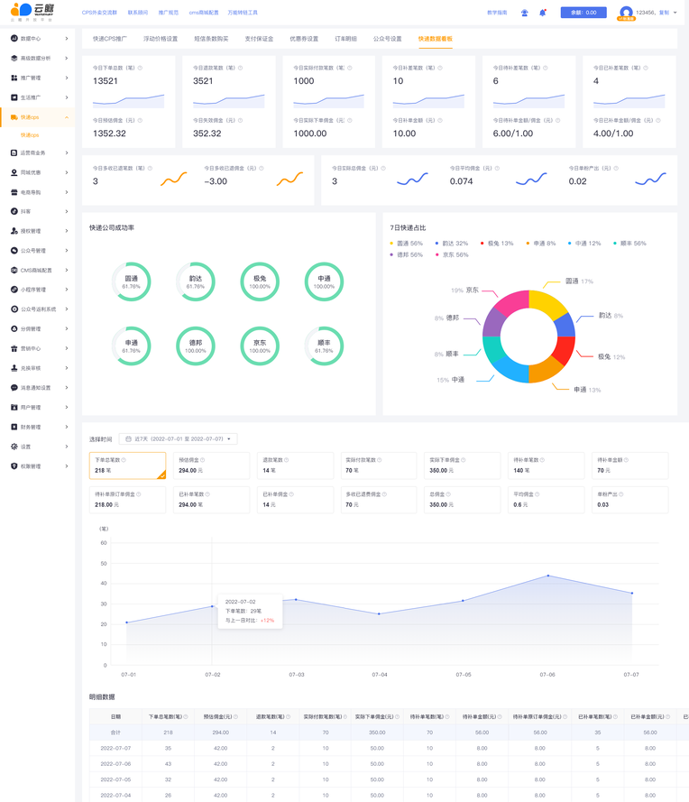Click the 推广管理 grid icon
The image size is (689, 802).
14,78
